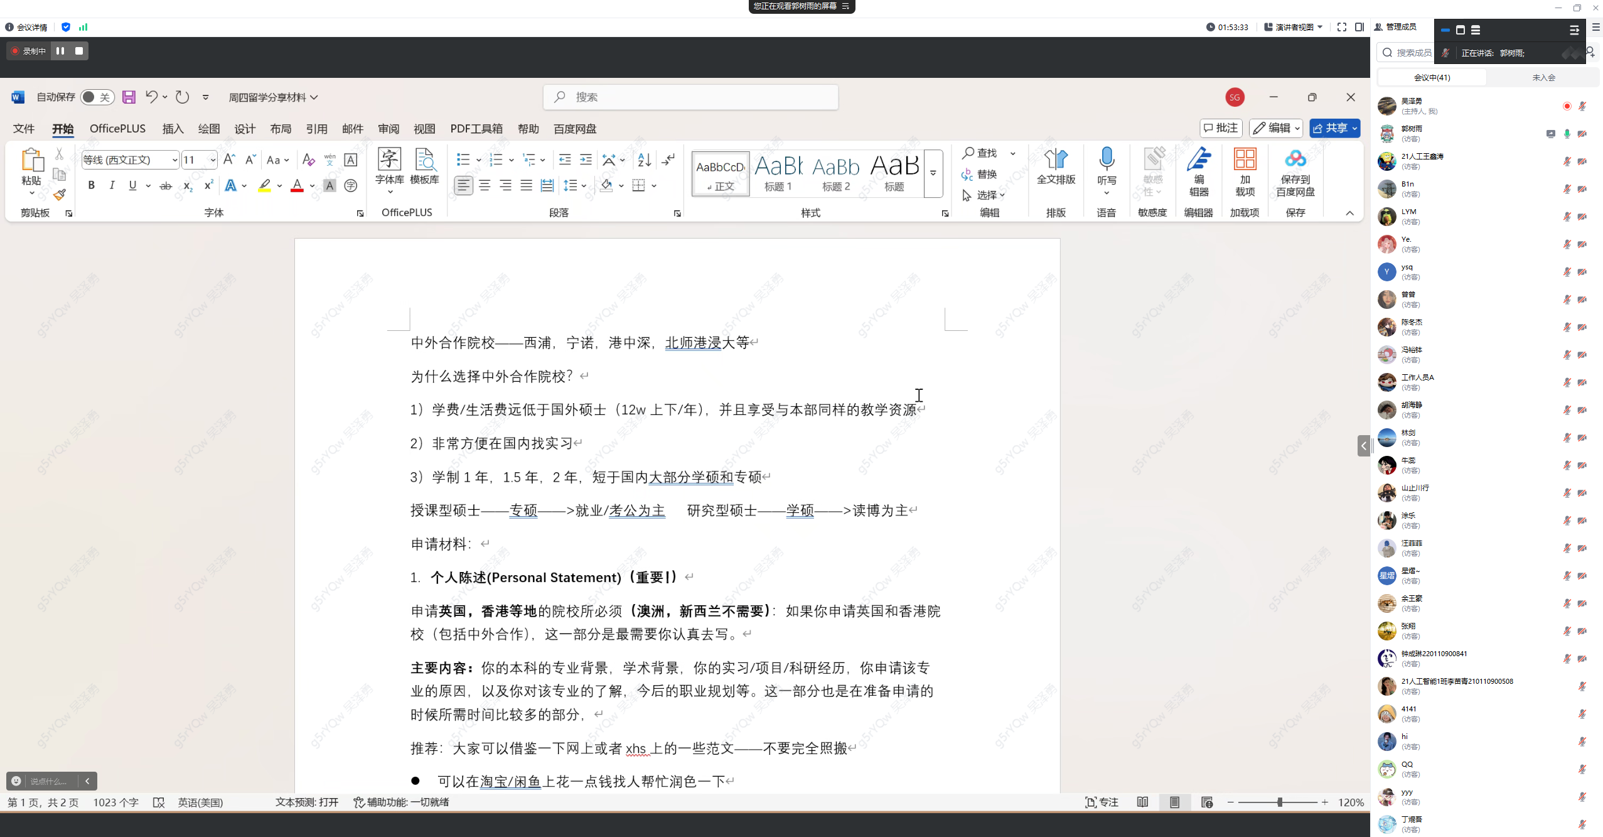The image size is (1603, 837).
Task: Expand the styles gallery more arrow
Action: point(933,173)
